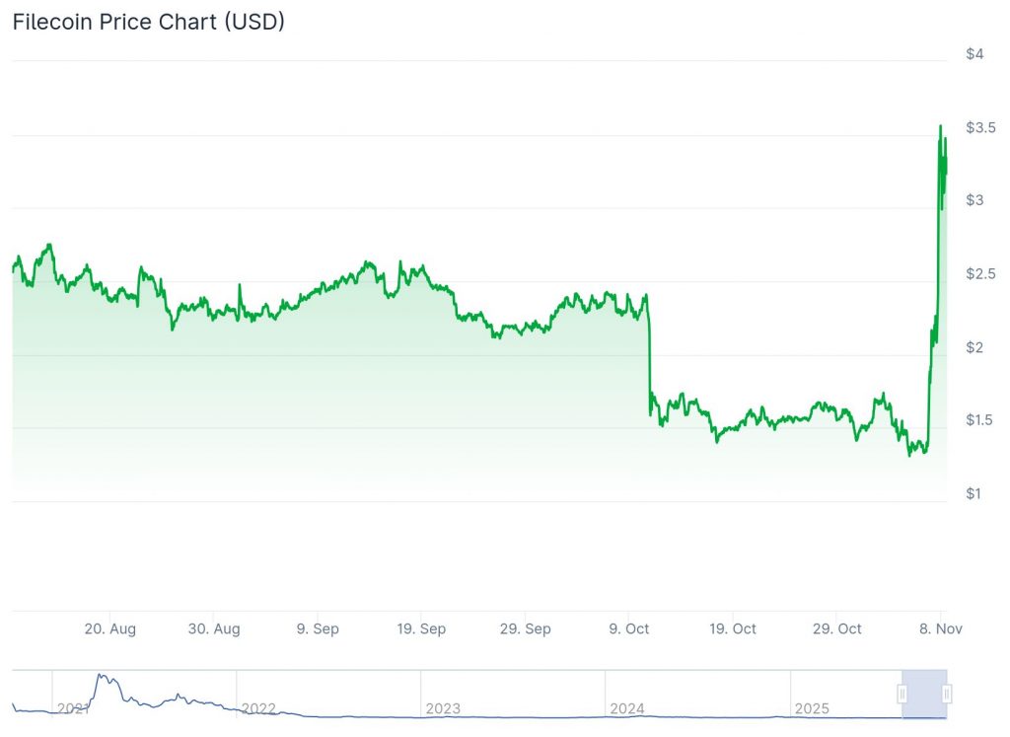Click the 19. Sep date axis label

point(421,628)
